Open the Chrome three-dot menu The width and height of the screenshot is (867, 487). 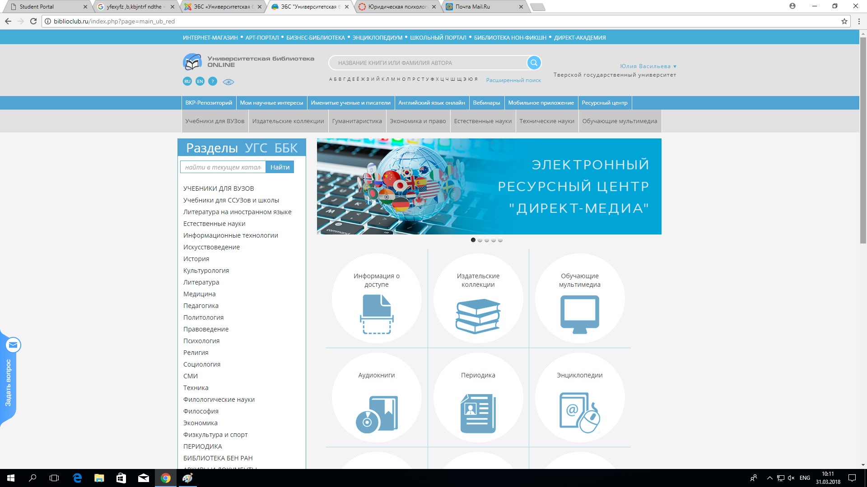(x=859, y=21)
